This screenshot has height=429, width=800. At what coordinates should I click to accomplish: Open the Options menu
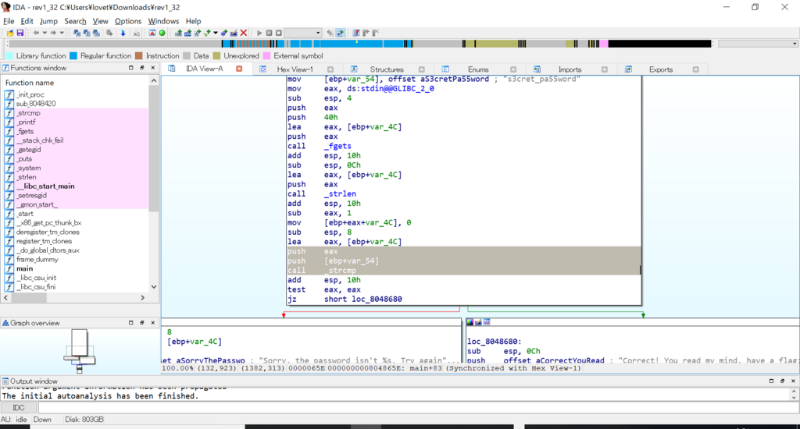click(128, 21)
